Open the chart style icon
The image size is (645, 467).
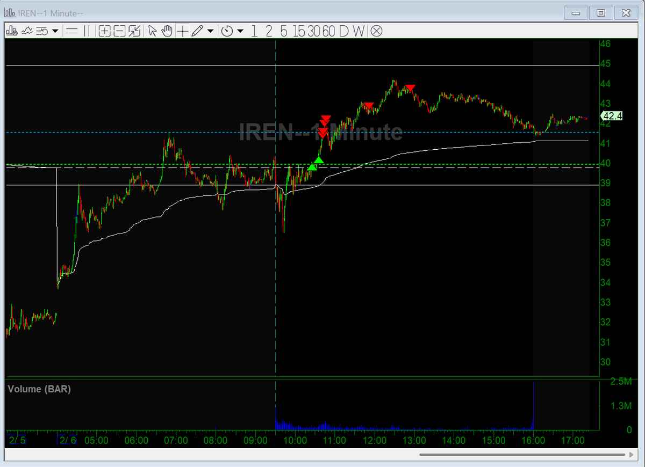[10, 31]
